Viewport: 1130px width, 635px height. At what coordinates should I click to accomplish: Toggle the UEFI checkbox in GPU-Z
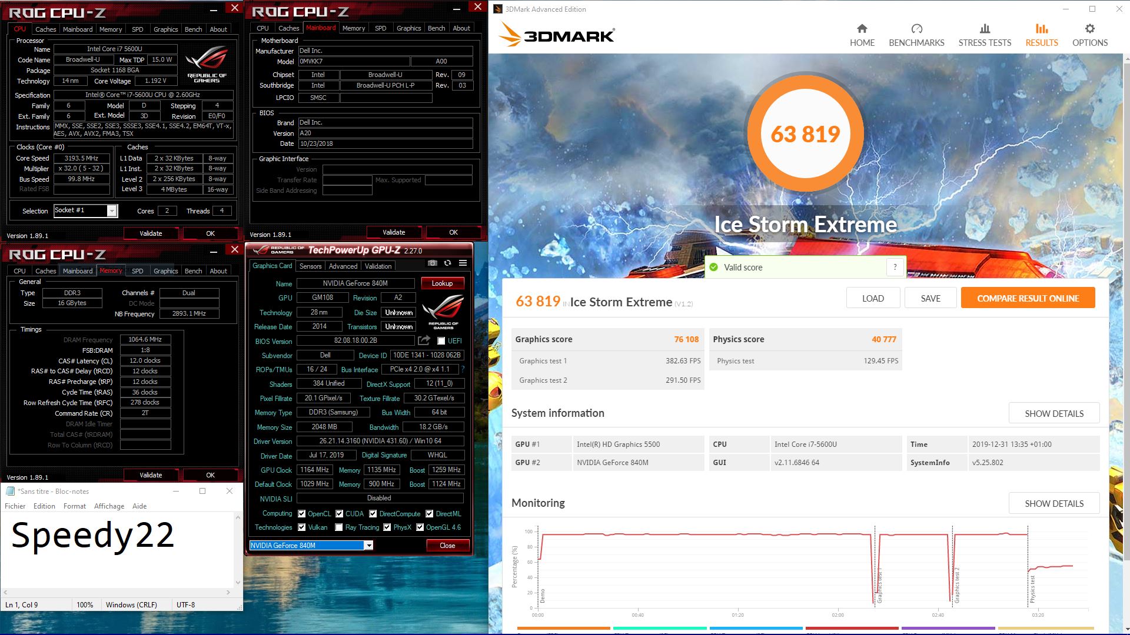[x=441, y=341]
